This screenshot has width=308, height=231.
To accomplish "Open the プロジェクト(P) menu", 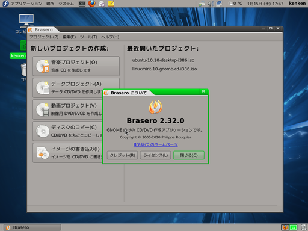I will [44, 37].
